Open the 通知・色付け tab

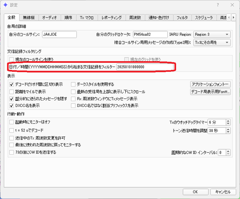pyautogui.click(x=159, y=18)
